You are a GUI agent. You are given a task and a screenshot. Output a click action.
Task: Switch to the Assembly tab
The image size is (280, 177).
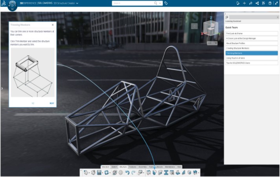[x=142, y=167]
